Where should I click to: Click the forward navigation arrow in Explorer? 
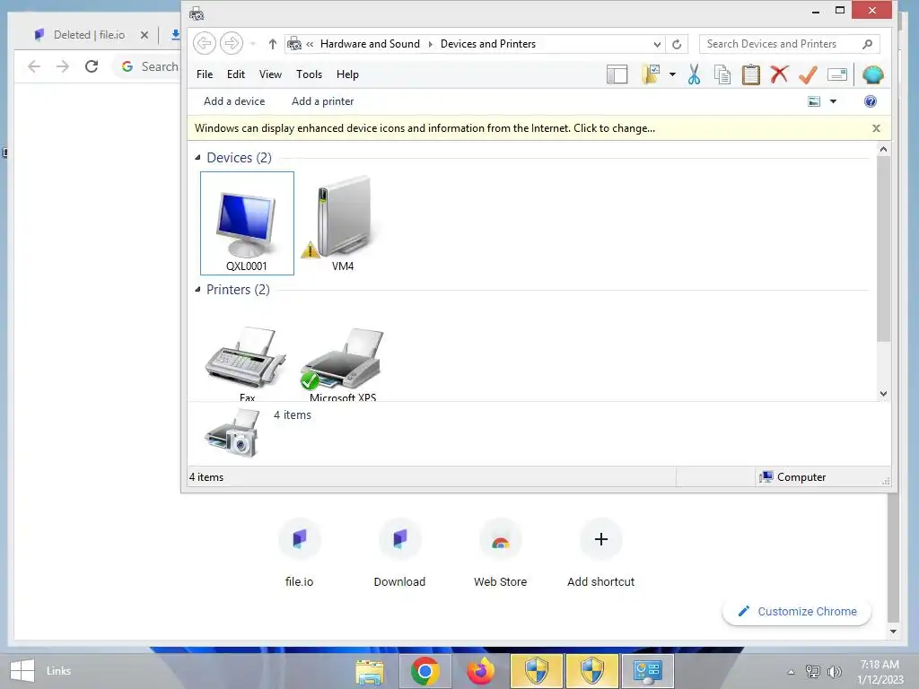point(232,43)
